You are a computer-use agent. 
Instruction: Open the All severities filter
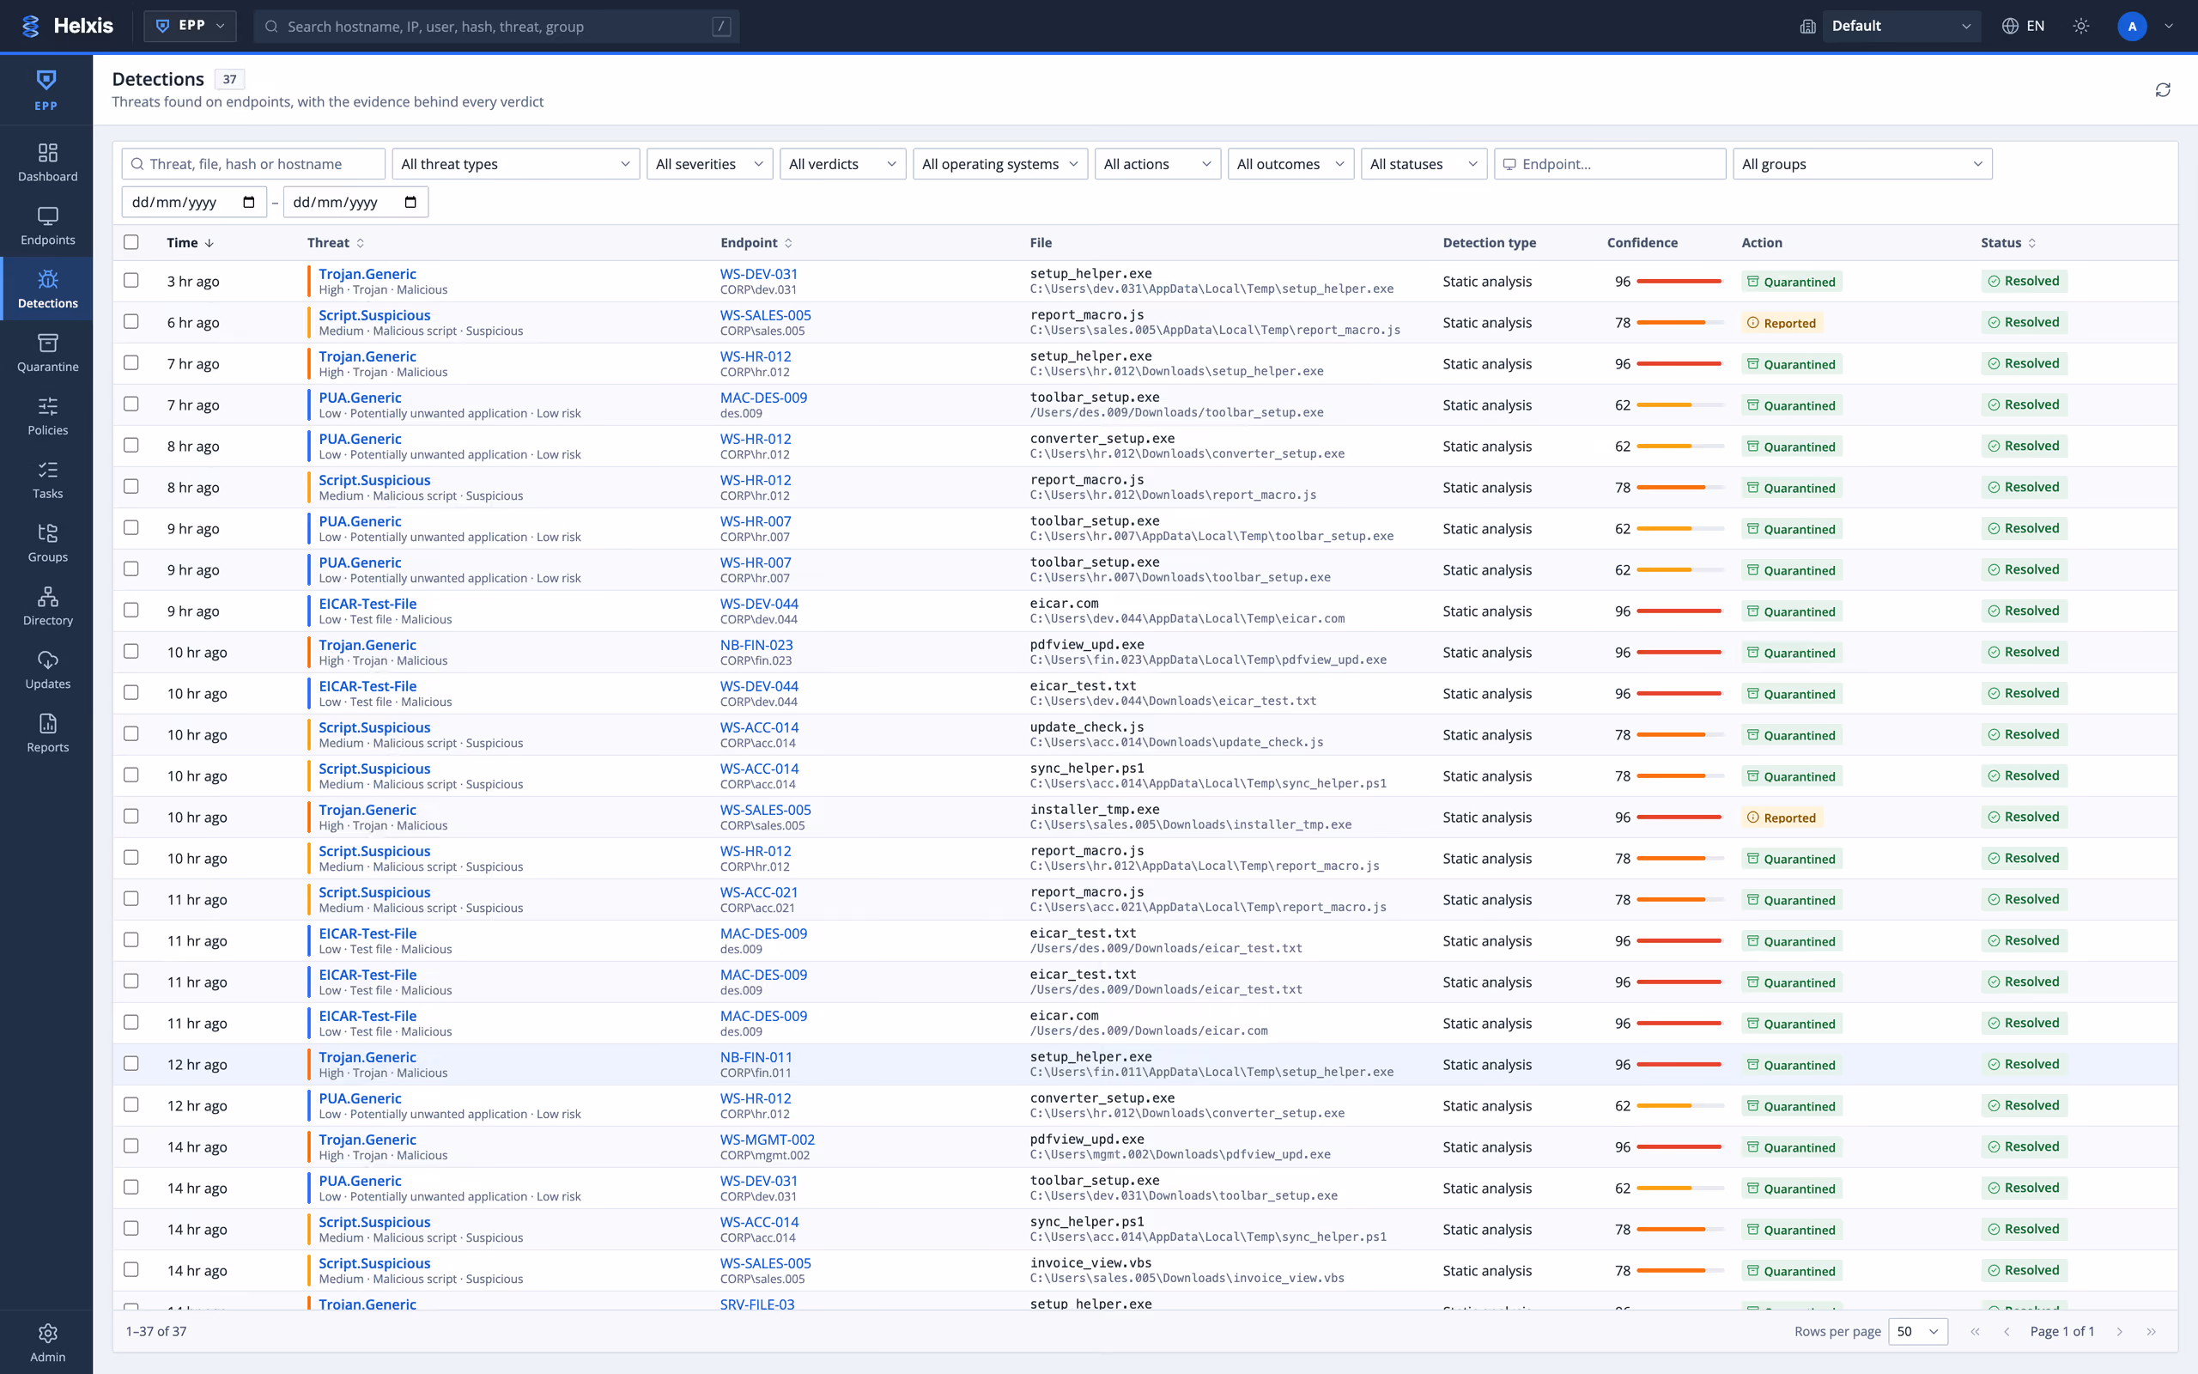709,163
